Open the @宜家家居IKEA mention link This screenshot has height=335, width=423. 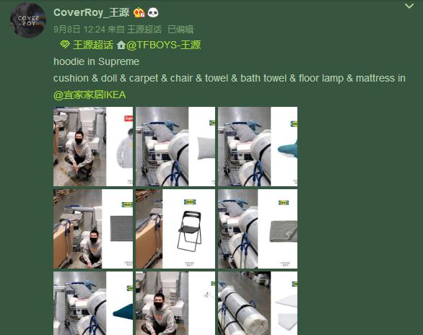pyautogui.click(x=90, y=95)
